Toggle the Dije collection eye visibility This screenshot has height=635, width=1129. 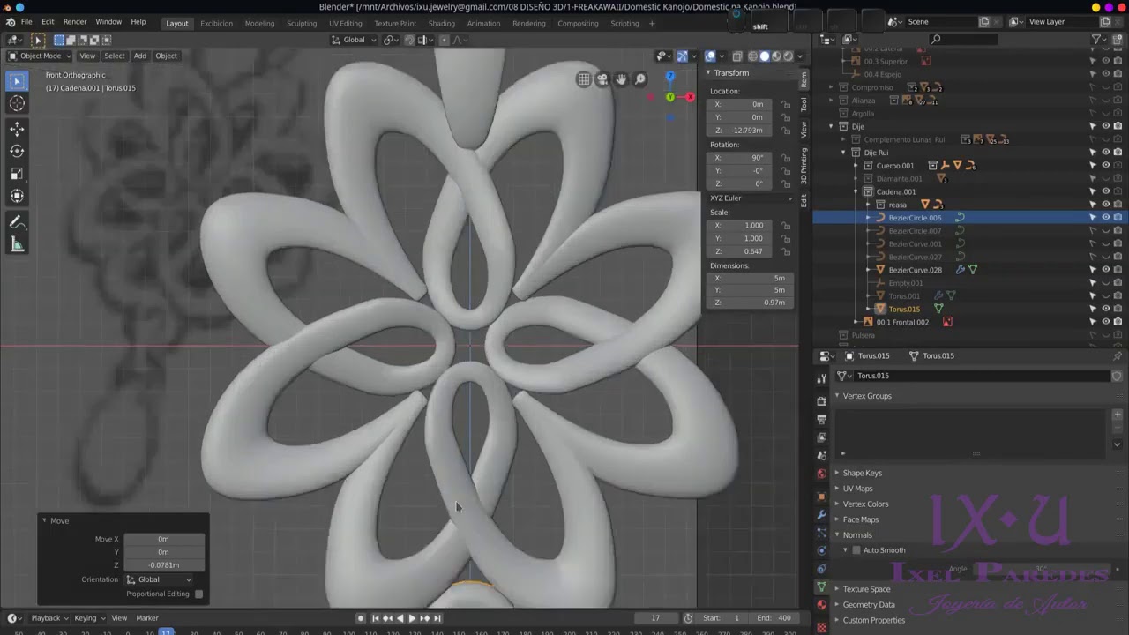coord(1106,126)
